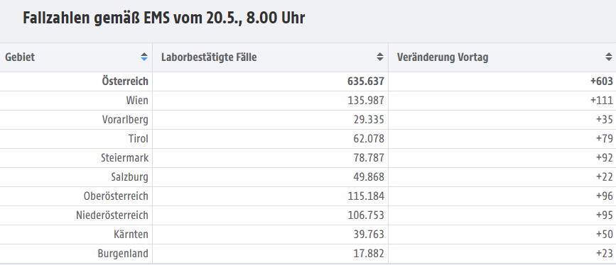Click Oberösterreich case count 115.184
616x265 pixels.
(x=366, y=196)
